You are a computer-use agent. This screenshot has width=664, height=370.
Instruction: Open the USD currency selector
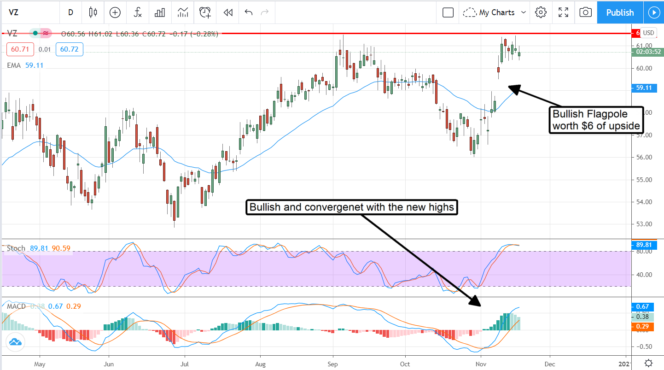tap(648, 33)
